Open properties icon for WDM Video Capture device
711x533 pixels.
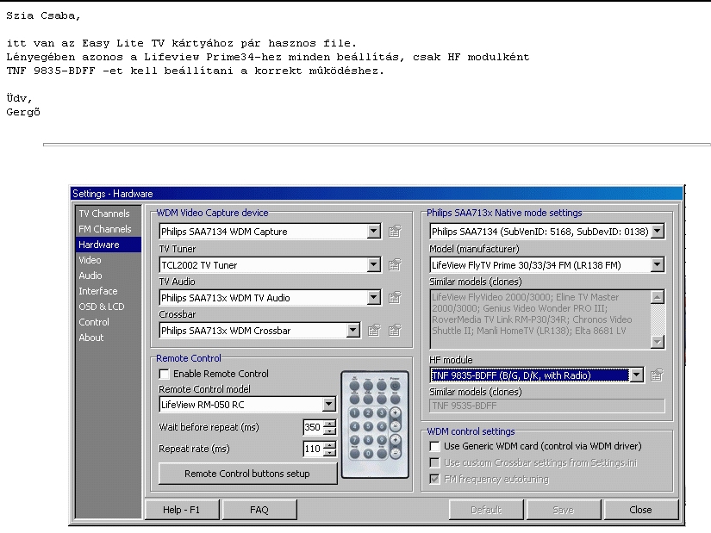pyautogui.click(x=395, y=232)
